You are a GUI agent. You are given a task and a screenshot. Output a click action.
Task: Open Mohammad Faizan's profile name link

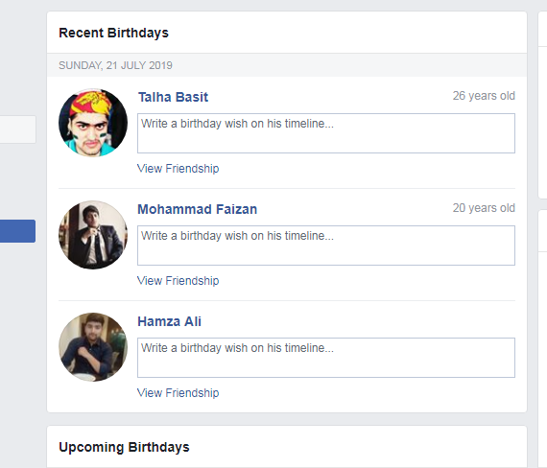197,209
